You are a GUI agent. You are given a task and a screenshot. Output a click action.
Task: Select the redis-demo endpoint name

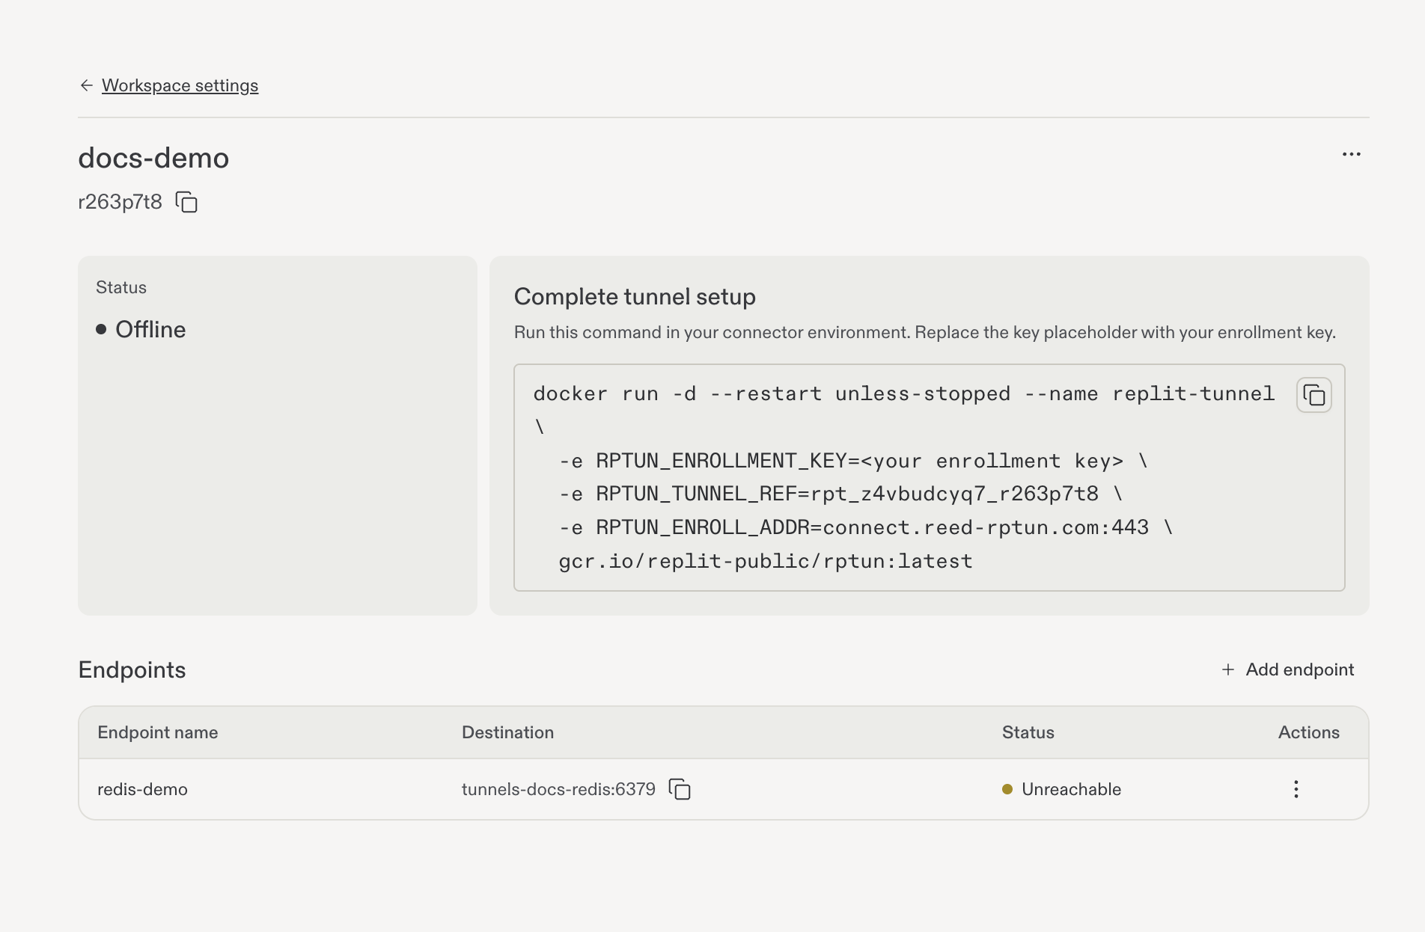click(x=142, y=789)
